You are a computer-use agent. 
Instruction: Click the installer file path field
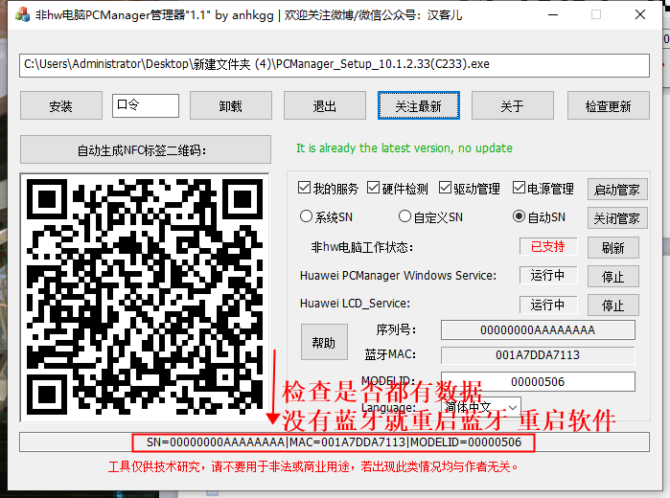(x=335, y=65)
